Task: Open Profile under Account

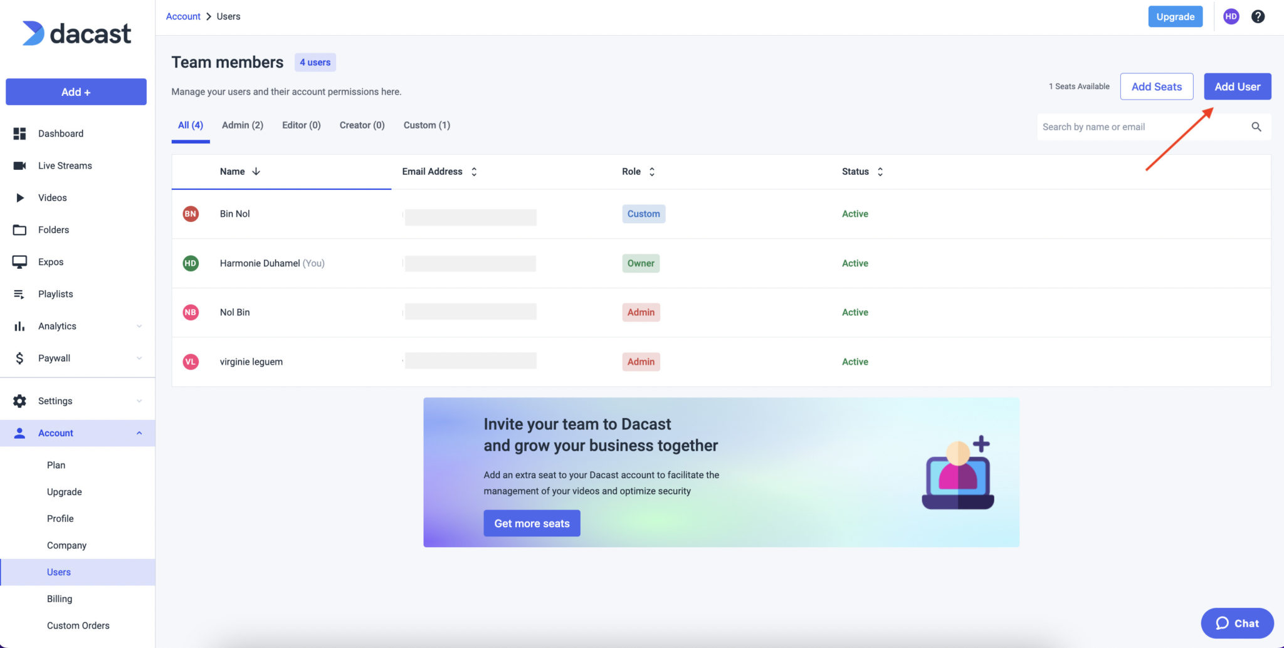Action: tap(60, 518)
